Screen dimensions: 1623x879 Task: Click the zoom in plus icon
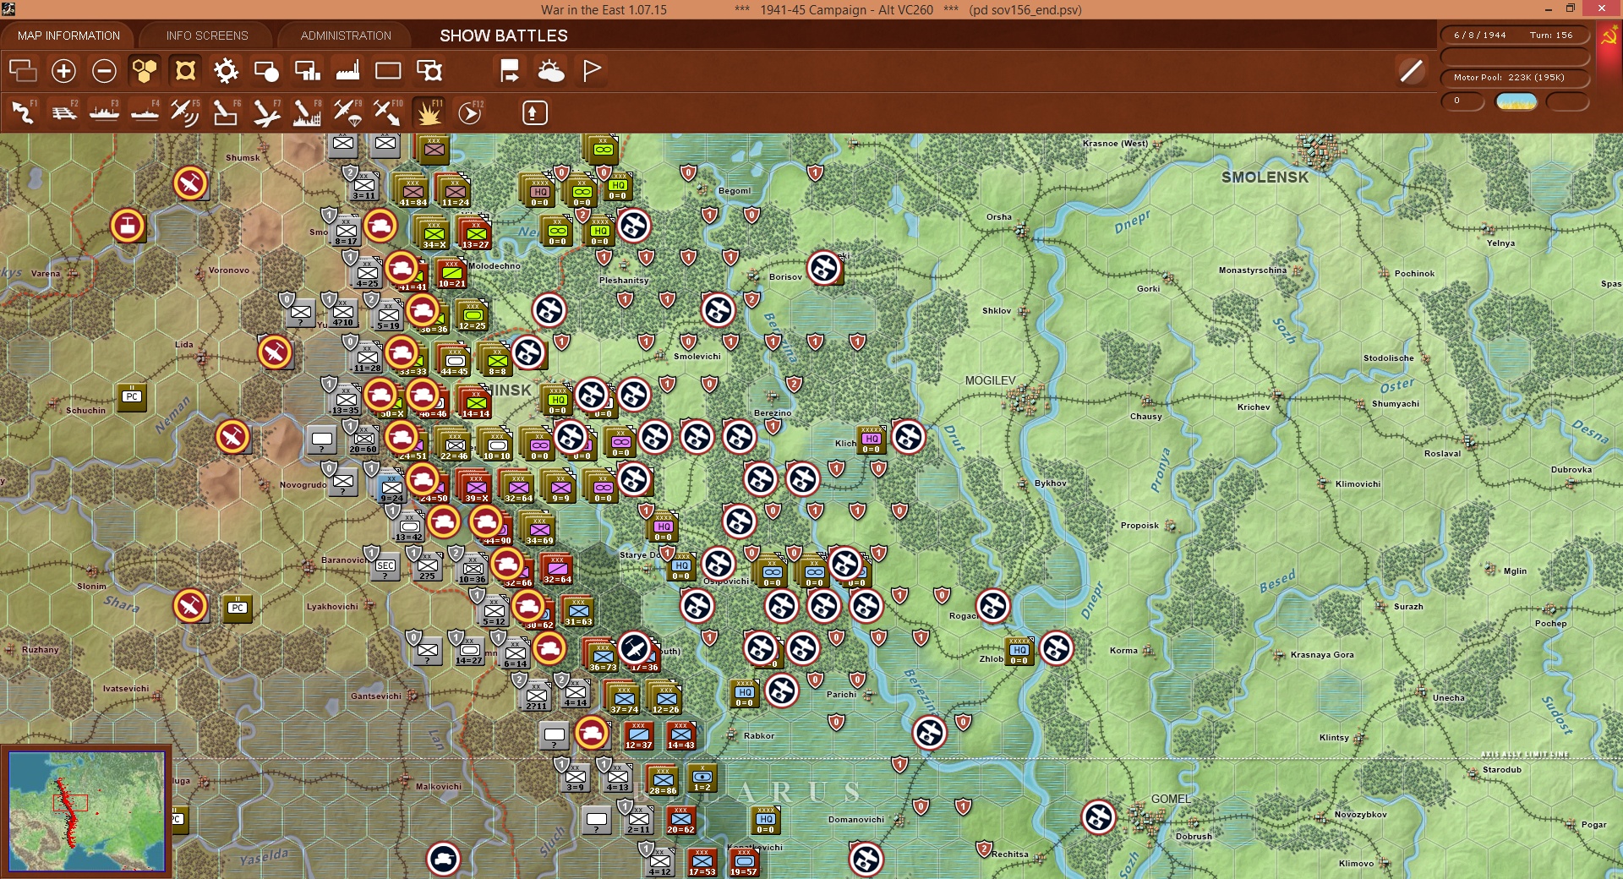pos(63,71)
